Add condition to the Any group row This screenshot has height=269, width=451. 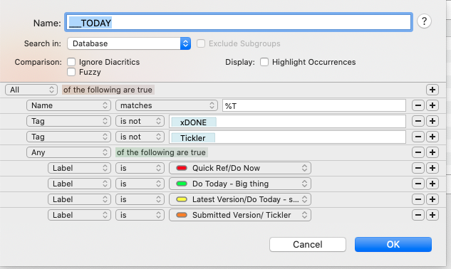(432, 152)
